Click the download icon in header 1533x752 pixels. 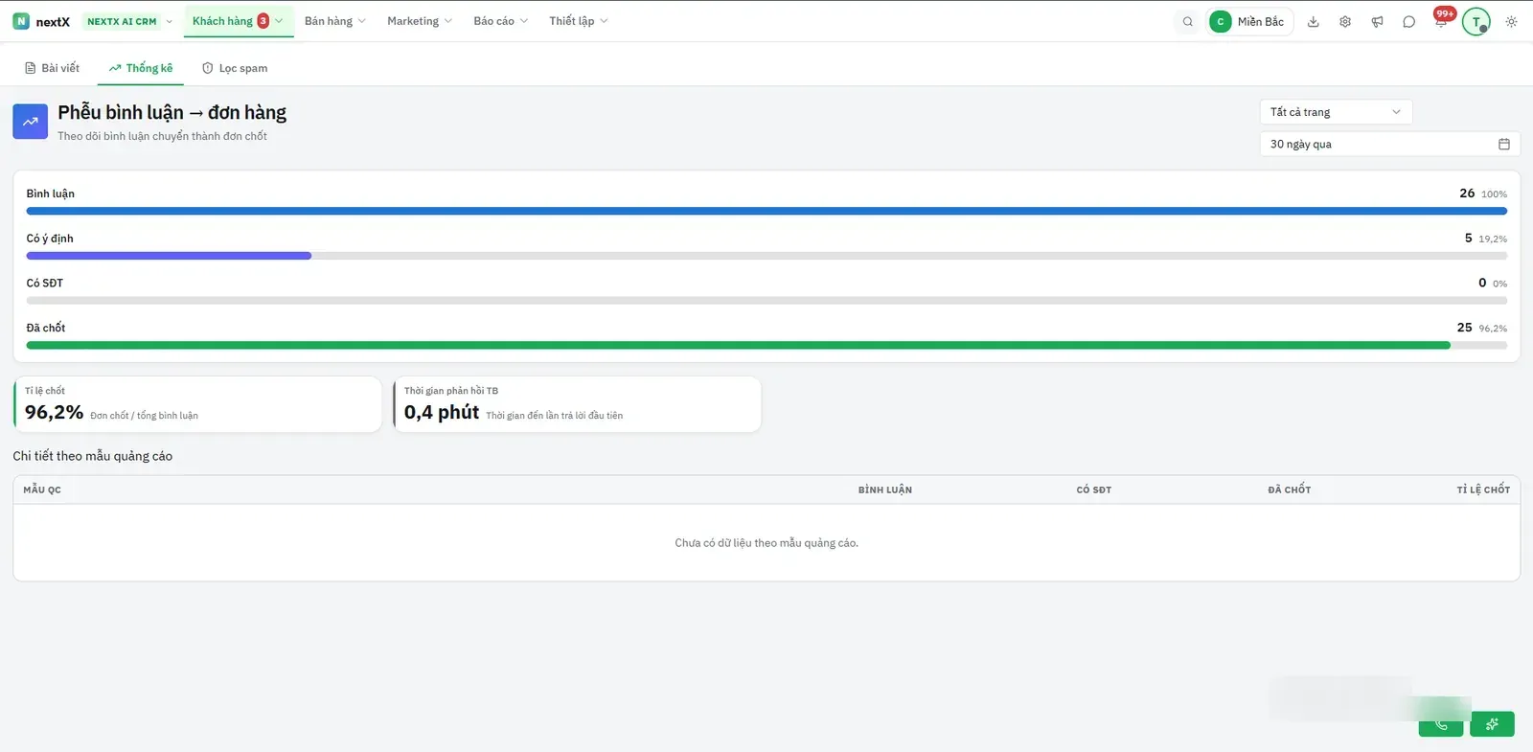1314,21
